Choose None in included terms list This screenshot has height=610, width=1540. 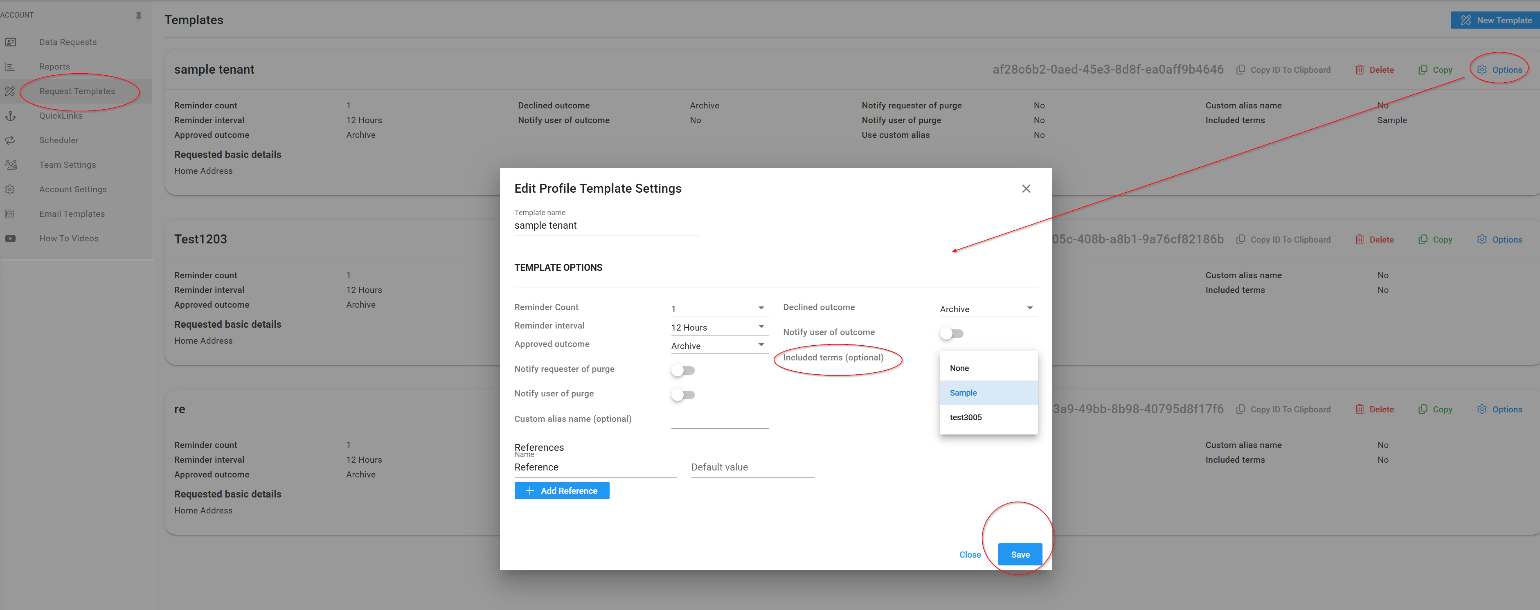tap(959, 368)
